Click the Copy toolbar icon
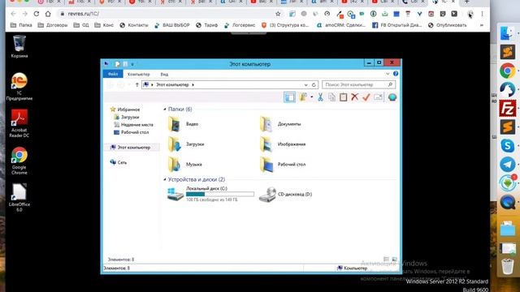 [x=331, y=97]
